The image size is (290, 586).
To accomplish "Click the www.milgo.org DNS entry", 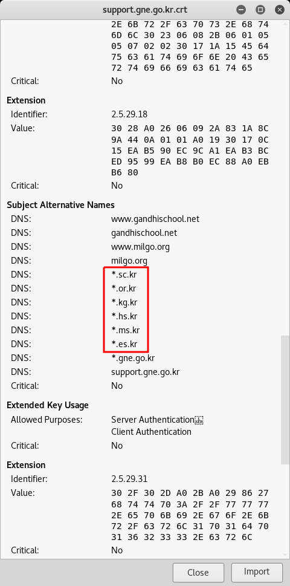I will tap(140, 247).
